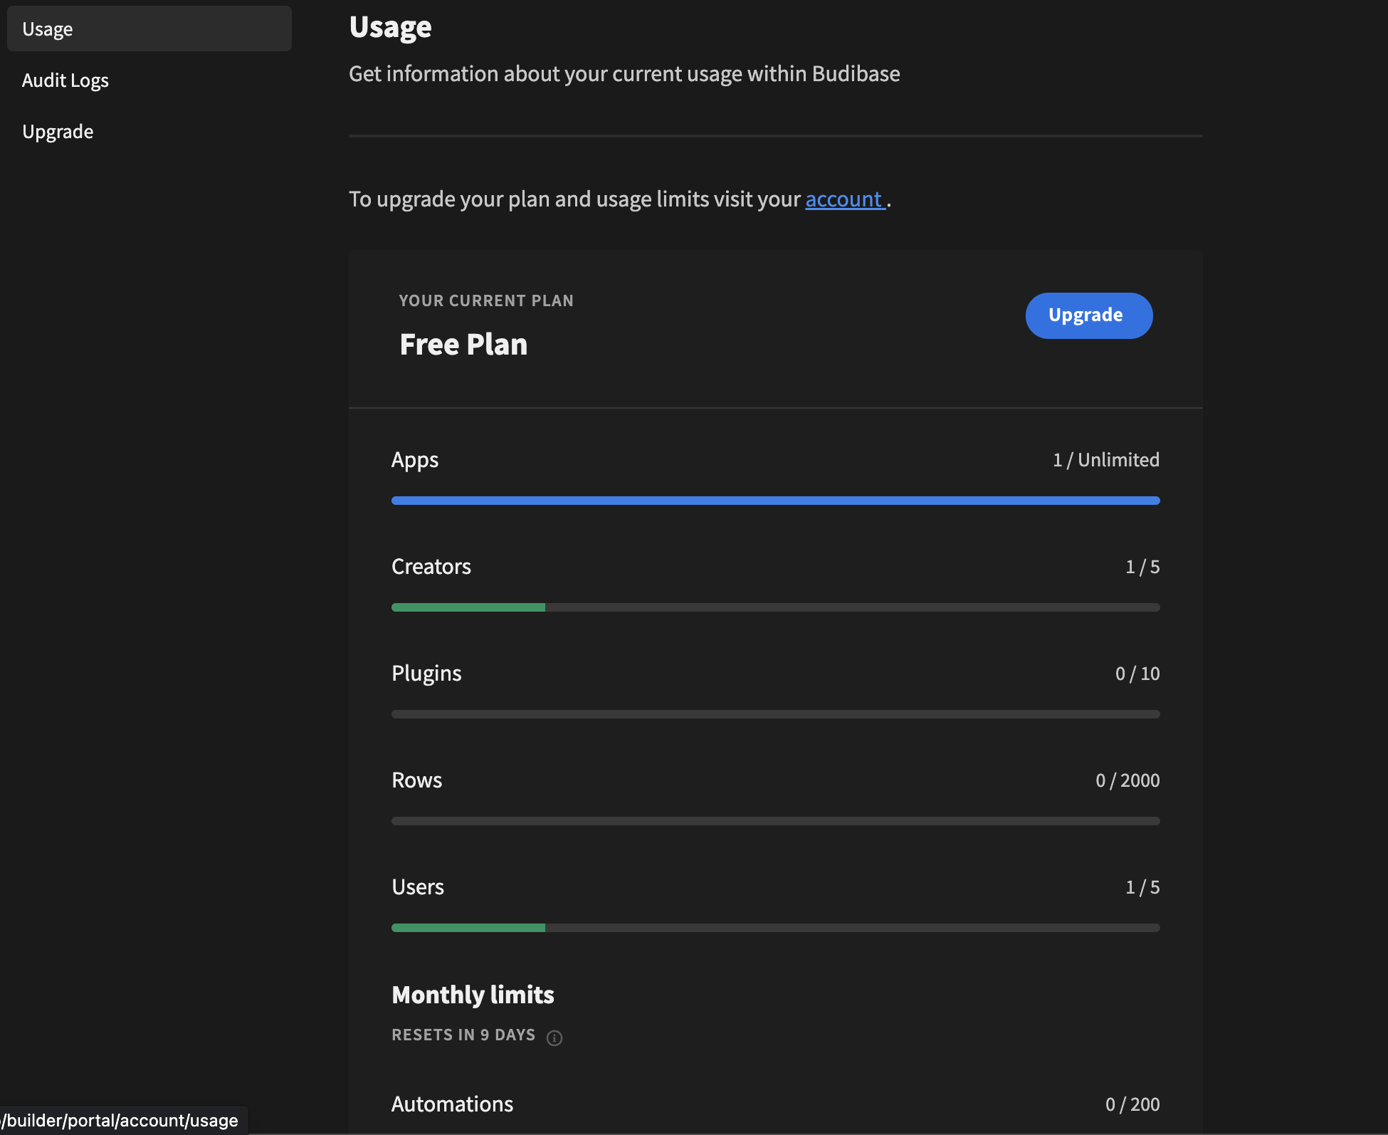
Task: Click the Rows usage progress bar
Action: point(775,821)
